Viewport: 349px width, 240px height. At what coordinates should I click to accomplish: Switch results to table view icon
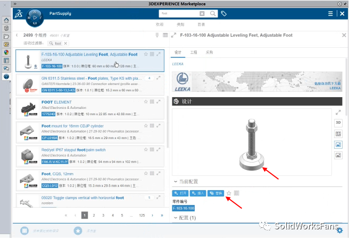[165, 35]
